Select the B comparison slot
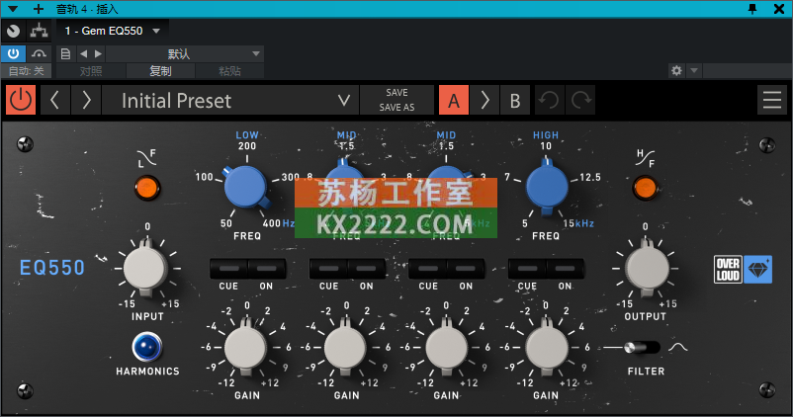 pos(515,100)
